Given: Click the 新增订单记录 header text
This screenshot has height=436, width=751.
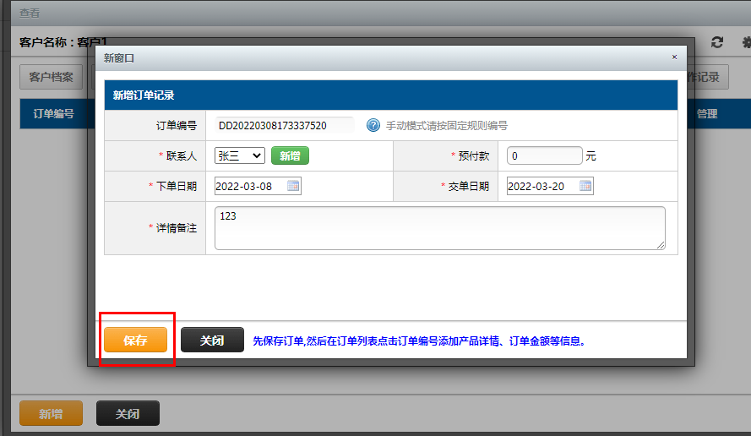Looking at the screenshot, I should click(144, 95).
